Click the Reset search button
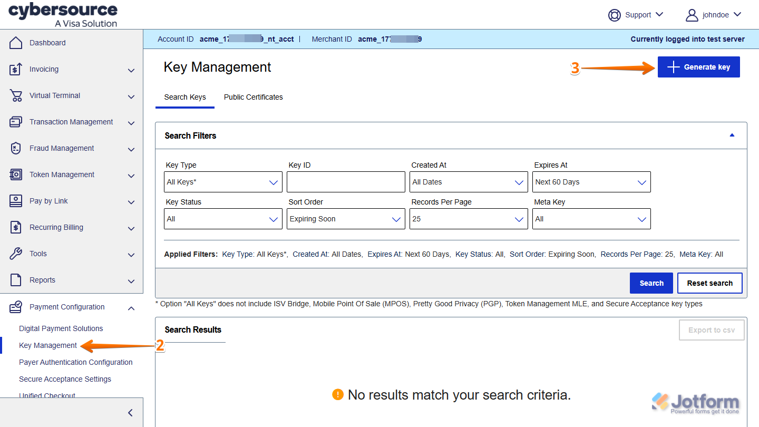759x427 pixels. [710, 283]
